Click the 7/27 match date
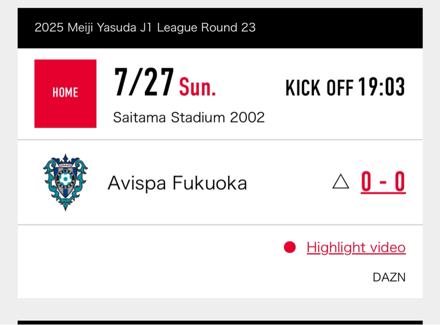 click(x=144, y=82)
